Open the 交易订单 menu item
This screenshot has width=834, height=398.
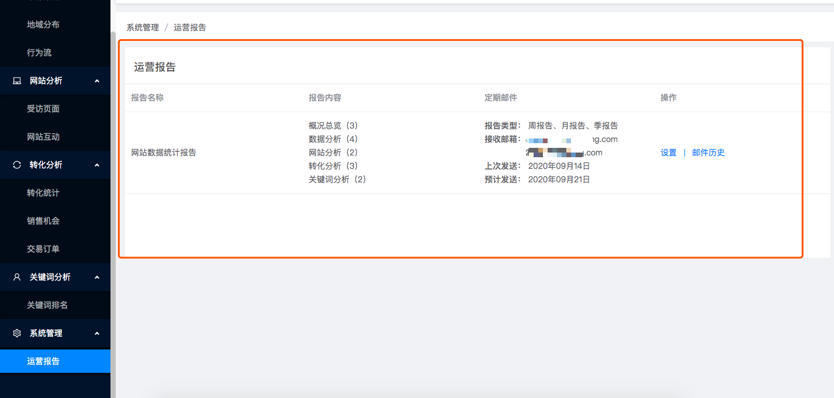(43, 249)
